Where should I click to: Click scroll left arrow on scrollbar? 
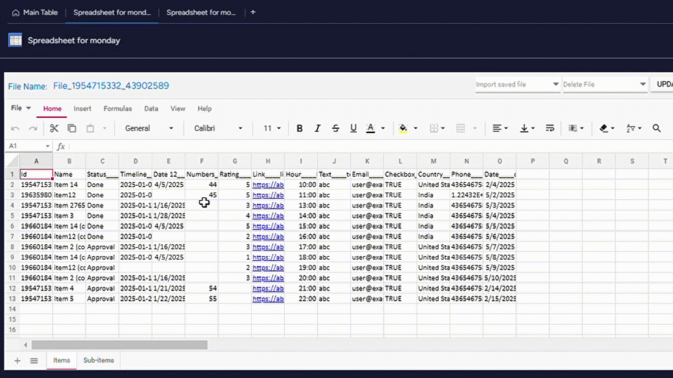[26, 345]
